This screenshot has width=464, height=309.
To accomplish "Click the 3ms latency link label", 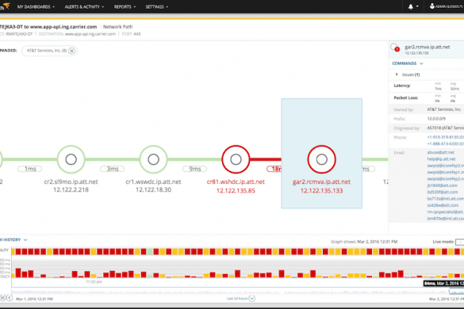I will 112,169.
